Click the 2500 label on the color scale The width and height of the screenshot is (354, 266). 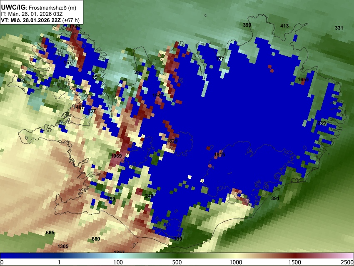347,262
